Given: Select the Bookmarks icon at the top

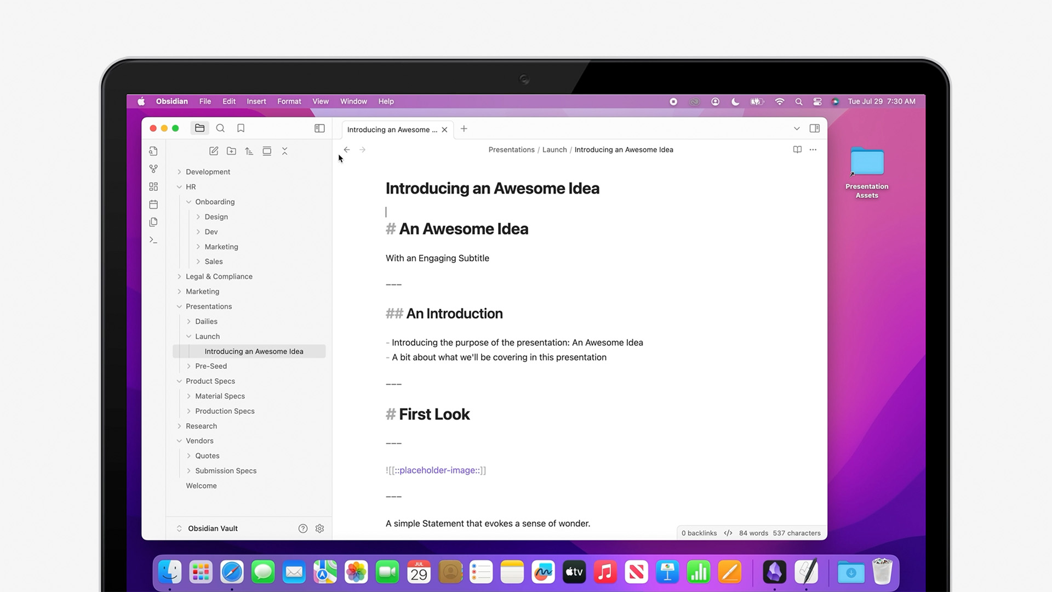Looking at the screenshot, I should click(241, 128).
